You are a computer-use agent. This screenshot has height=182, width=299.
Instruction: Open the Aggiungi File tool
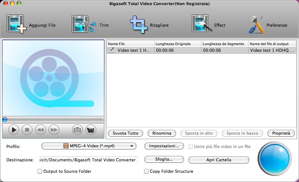pos(31,24)
